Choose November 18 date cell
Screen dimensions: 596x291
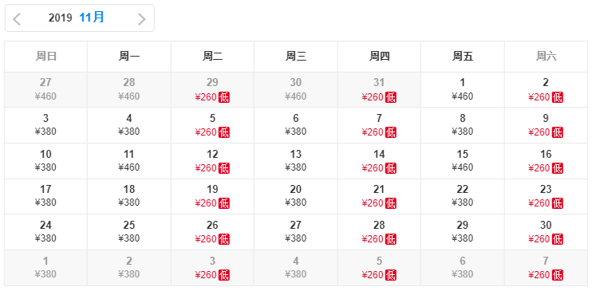pos(129,196)
